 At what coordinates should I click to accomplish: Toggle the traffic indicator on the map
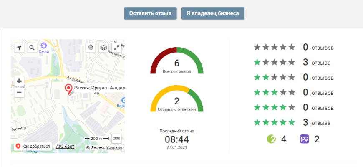[90, 48]
